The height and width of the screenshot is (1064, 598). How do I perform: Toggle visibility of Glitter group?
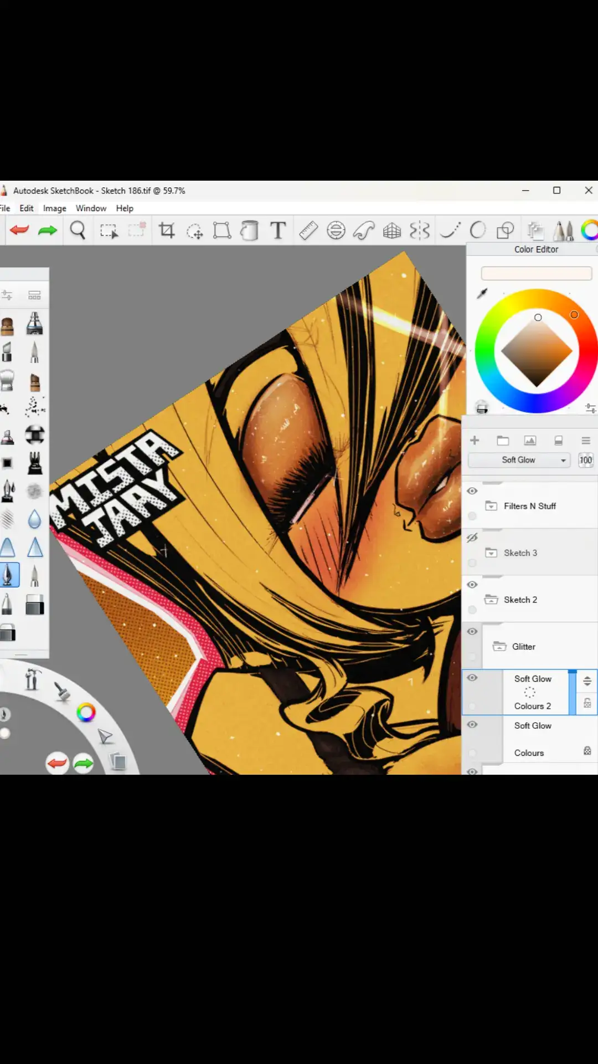[x=472, y=631]
